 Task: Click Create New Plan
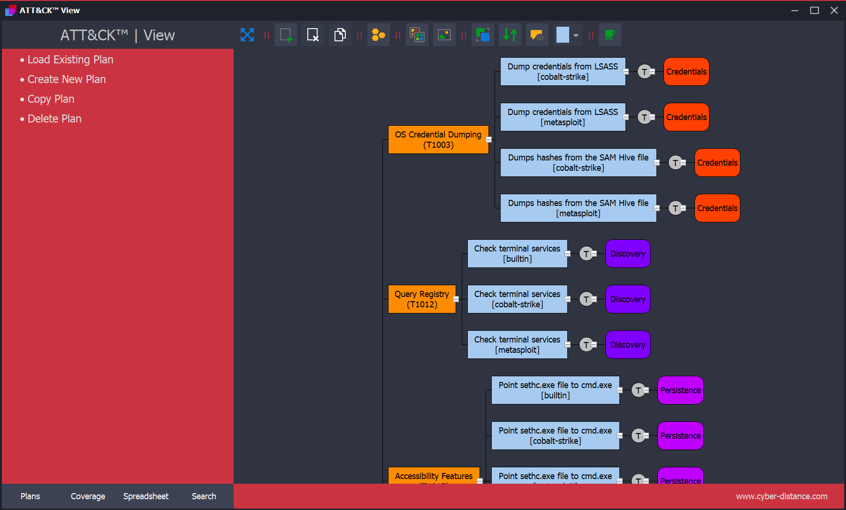tap(67, 79)
